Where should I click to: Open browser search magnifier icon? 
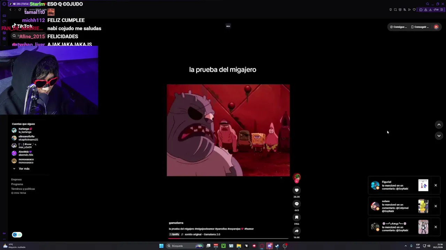(427, 4)
